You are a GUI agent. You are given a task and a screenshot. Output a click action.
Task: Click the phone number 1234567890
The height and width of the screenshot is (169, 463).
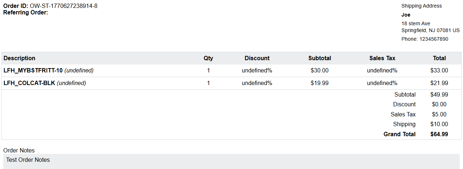click(434, 39)
